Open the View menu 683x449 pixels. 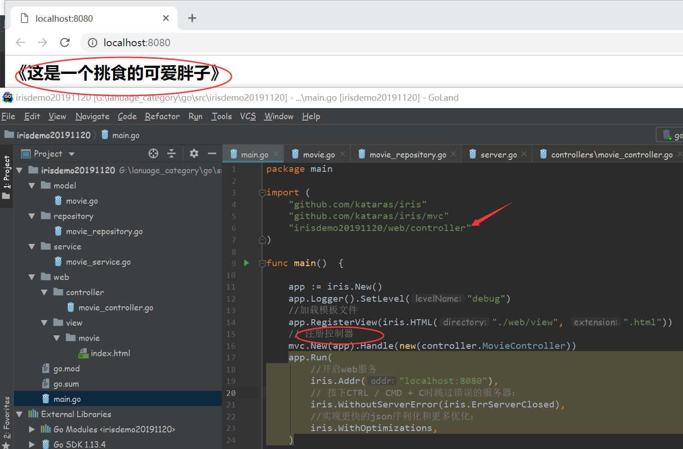[57, 116]
